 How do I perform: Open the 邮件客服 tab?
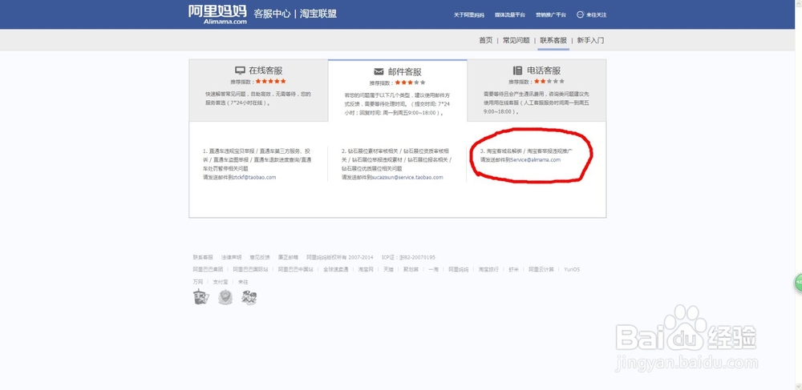pos(398,90)
